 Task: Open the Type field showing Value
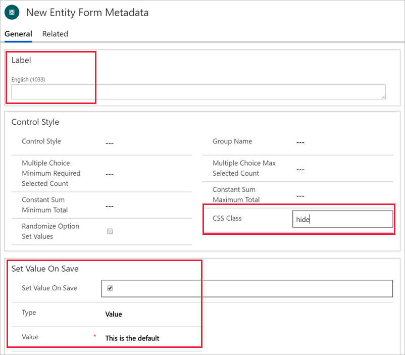(x=114, y=314)
